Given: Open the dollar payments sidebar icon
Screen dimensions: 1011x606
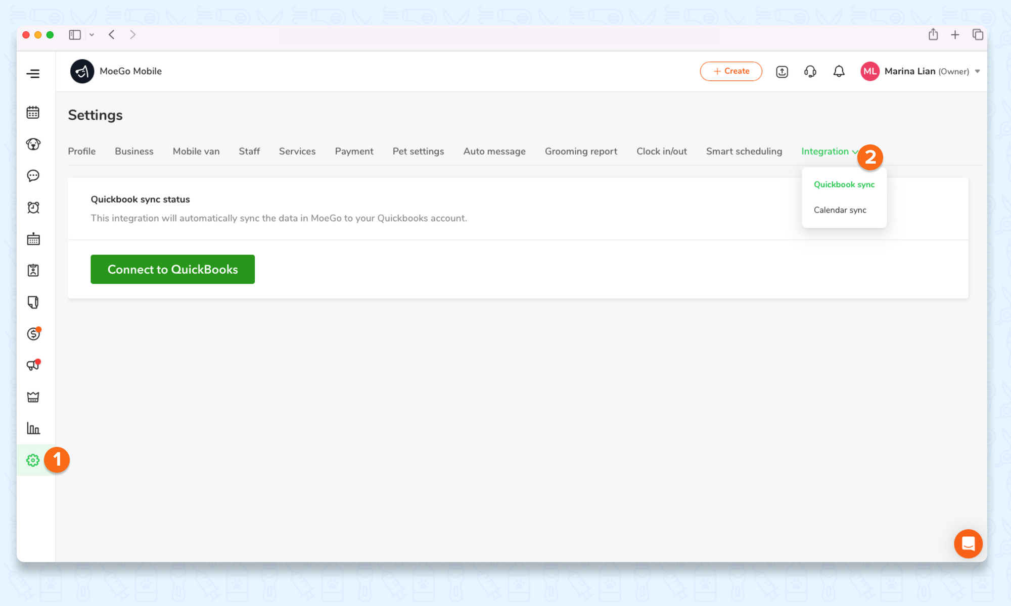Looking at the screenshot, I should 33,334.
